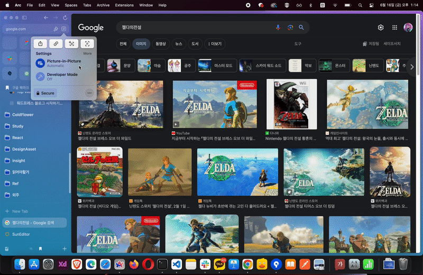Click the plus icon at sidebar bottom
Image resolution: width=423 pixels, height=275 pixels.
(65, 249)
